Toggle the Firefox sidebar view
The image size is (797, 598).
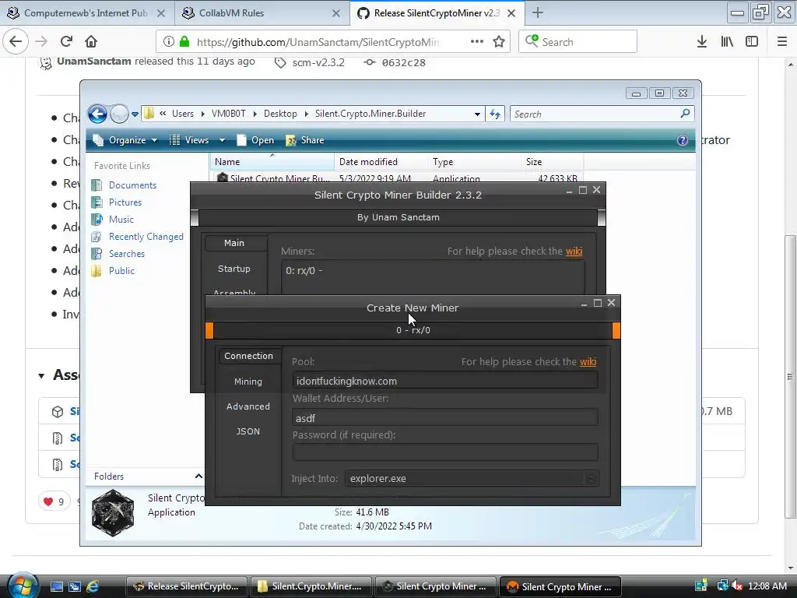click(x=752, y=42)
